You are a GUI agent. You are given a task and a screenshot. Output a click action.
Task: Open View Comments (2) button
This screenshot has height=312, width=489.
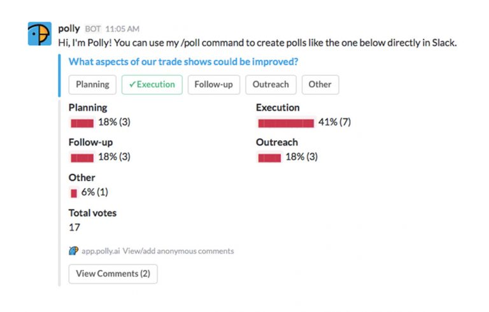coord(113,274)
